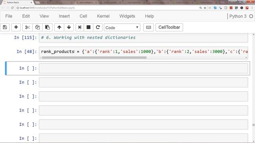Reload the browser page
The width and height of the screenshot is (255, 143).
click(12, 8)
